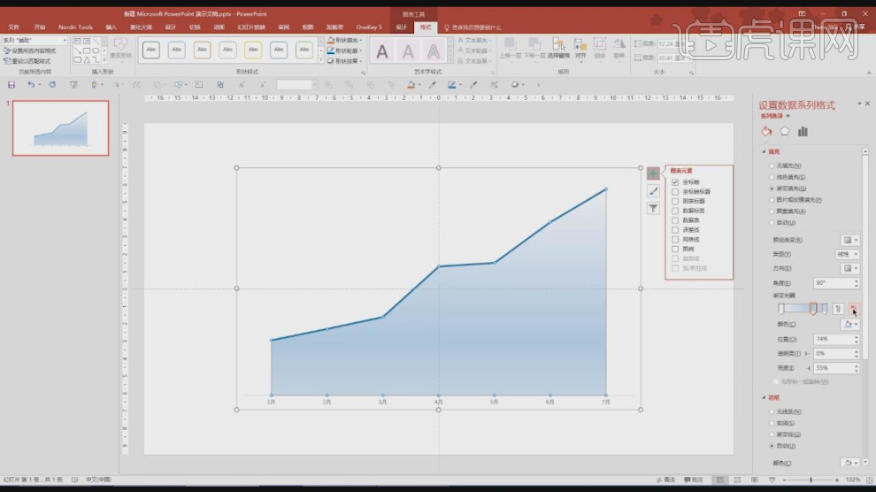Click the Reading view status bar icon

pyautogui.click(x=755, y=480)
